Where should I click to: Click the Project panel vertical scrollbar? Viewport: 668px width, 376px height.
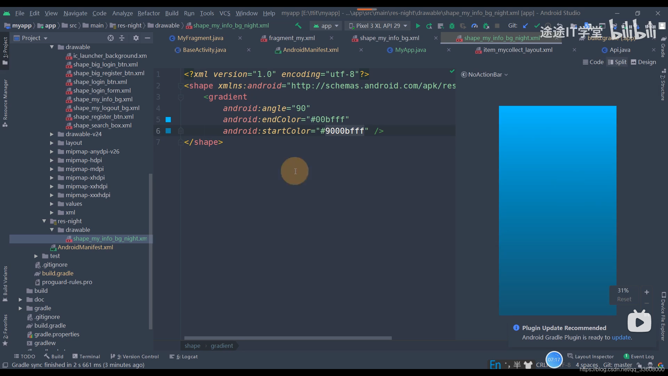pos(151,251)
